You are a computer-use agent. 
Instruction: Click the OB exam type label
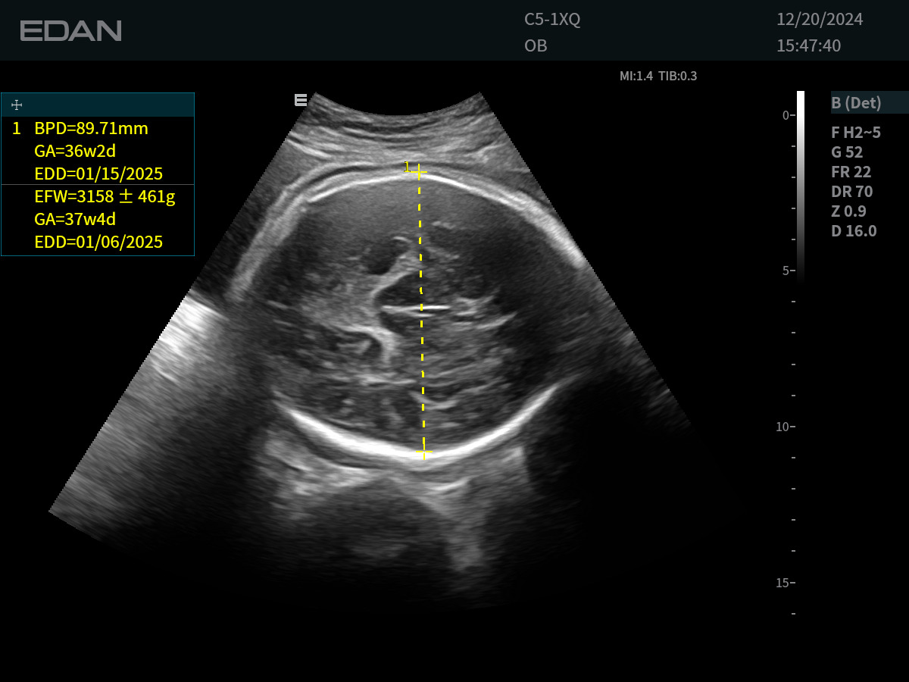[536, 45]
